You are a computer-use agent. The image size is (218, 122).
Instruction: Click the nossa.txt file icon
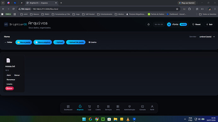(x=8, y=61)
